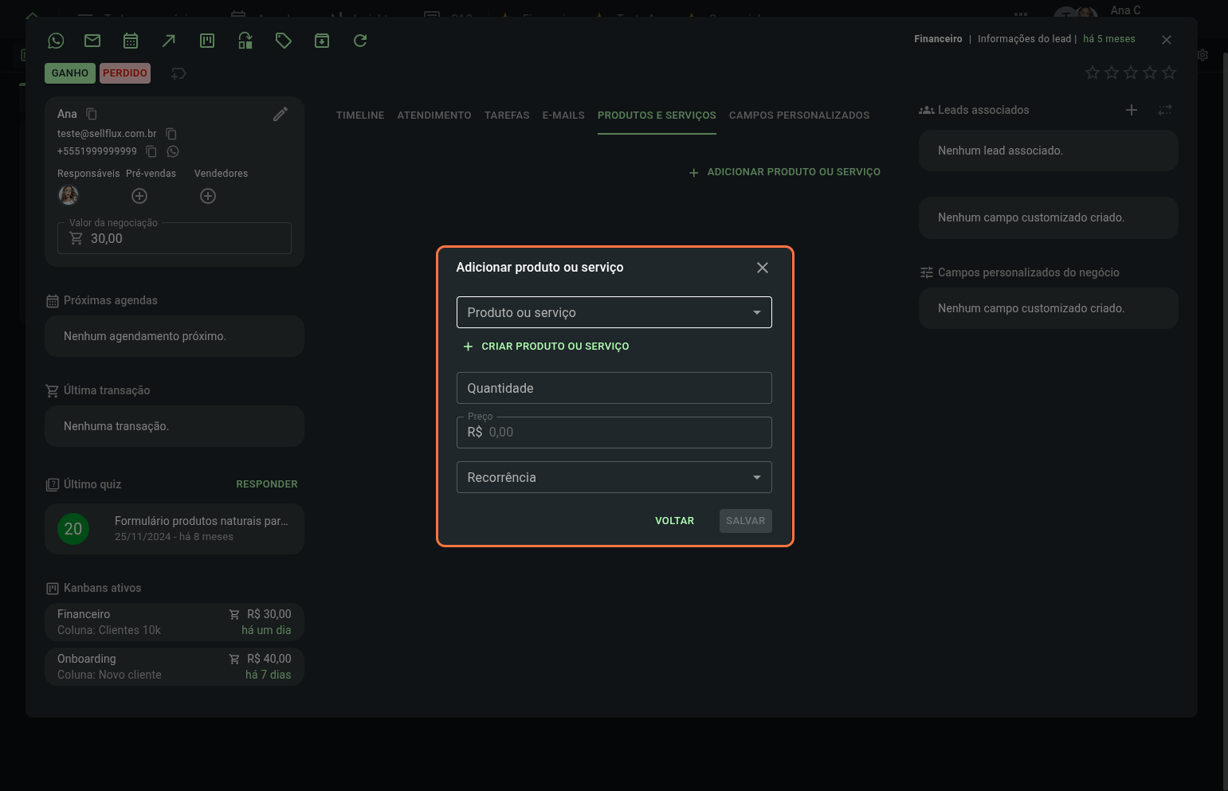1228x791 pixels.
Task: Open the calendar scheduling icon
Action: pyautogui.click(x=131, y=41)
